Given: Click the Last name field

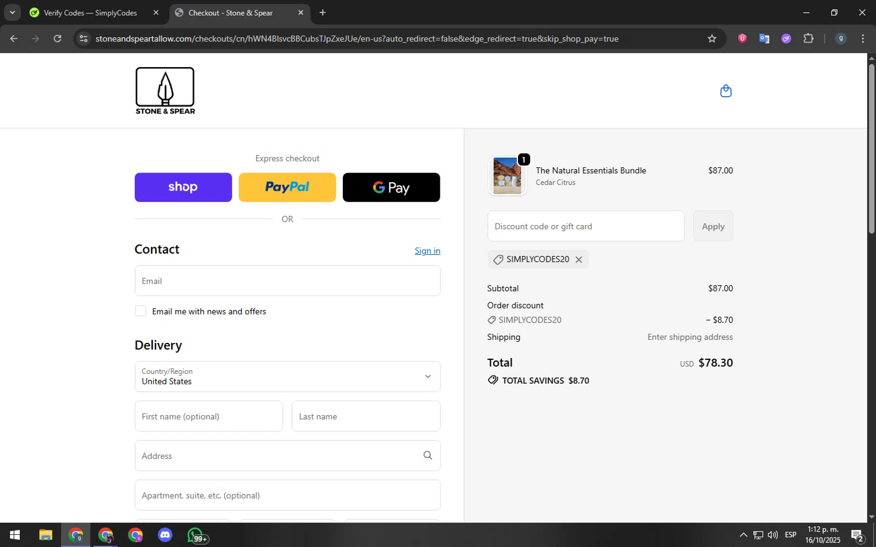Looking at the screenshot, I should click(x=366, y=416).
